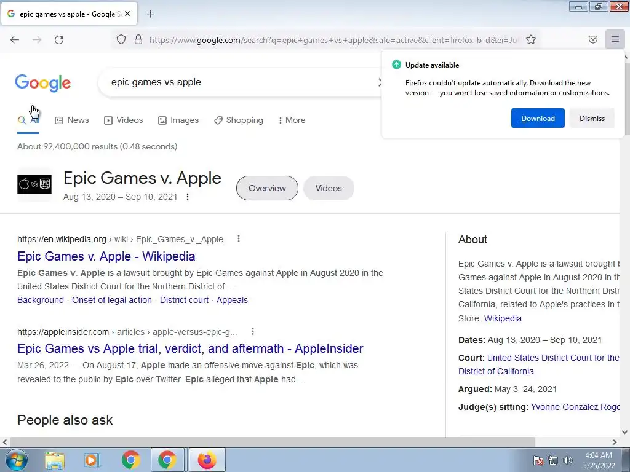Click the Update available heading
Viewport: 630px width, 472px height.
click(432, 65)
